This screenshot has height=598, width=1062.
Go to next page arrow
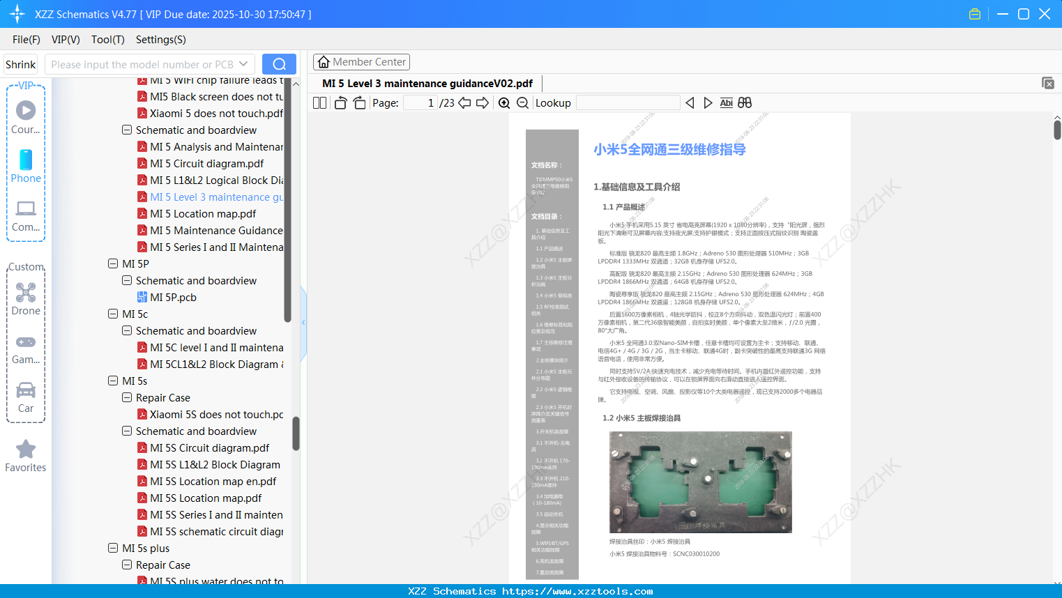(483, 103)
